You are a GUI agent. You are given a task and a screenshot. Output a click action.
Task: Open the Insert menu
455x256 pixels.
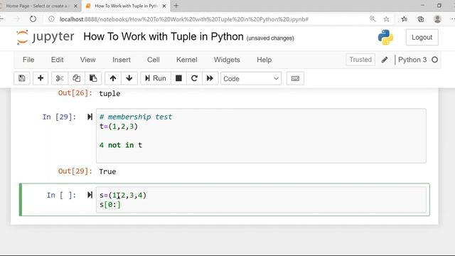122,60
